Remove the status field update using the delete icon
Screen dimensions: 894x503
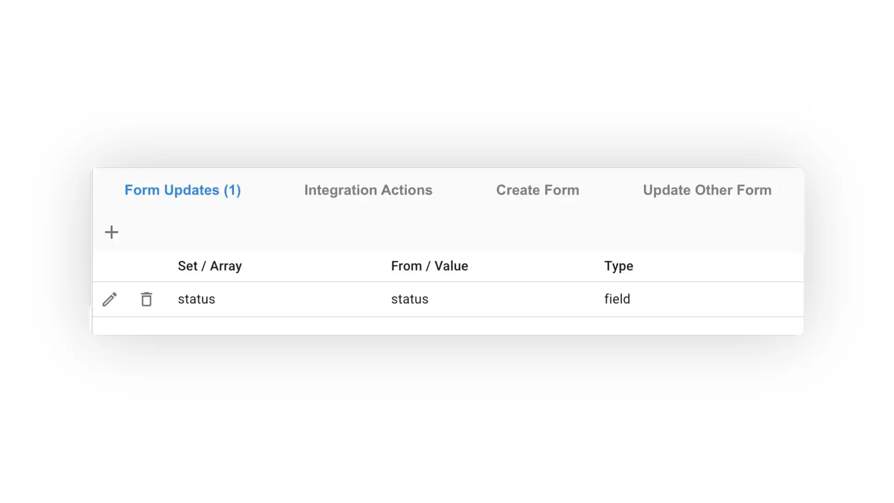(146, 299)
